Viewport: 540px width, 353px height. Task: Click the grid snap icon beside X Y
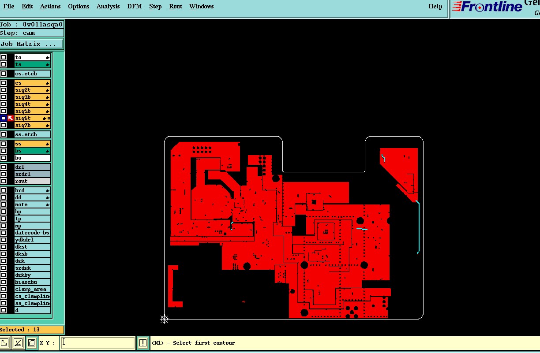[x=31, y=342]
